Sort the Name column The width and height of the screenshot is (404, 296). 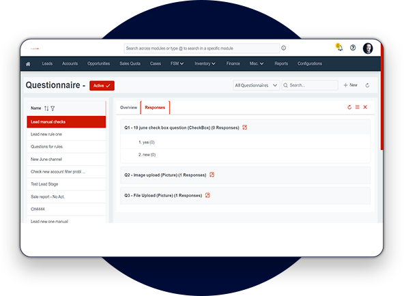(x=46, y=108)
